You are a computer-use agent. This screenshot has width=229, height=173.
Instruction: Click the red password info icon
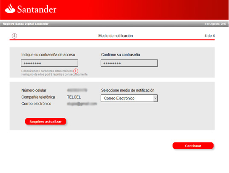point(75,71)
